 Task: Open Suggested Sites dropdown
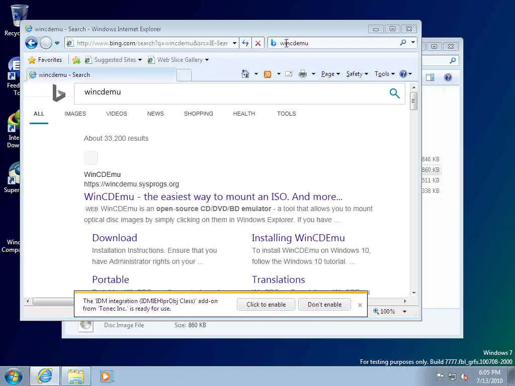(x=114, y=60)
